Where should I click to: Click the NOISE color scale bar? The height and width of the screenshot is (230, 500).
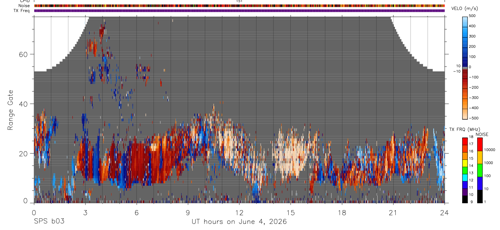point(480,170)
